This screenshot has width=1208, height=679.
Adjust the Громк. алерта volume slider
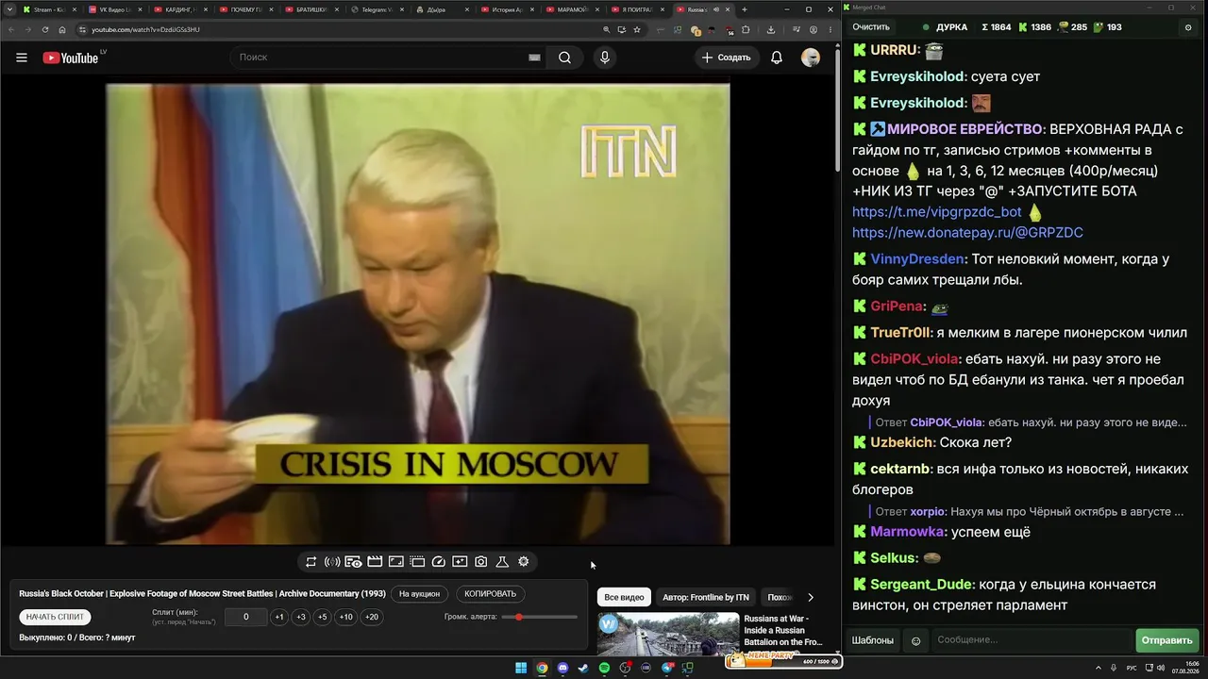point(540,617)
